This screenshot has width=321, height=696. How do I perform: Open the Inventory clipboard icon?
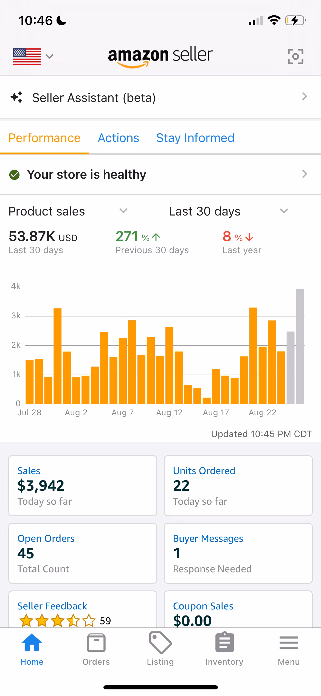(x=224, y=643)
